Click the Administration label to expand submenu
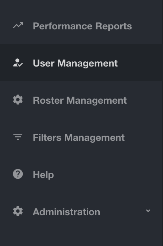The image size is (163, 246). [66, 212]
